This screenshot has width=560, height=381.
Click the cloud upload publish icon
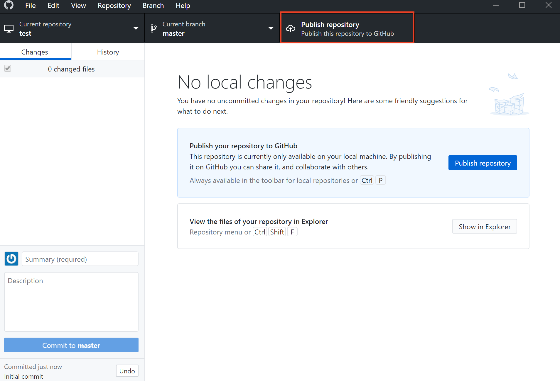(291, 28)
